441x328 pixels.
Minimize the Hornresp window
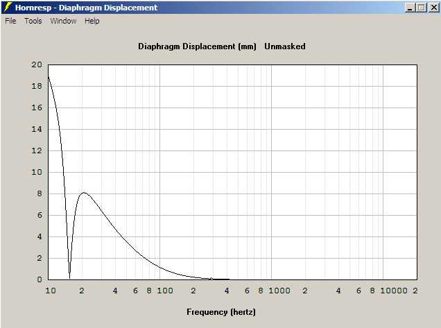click(x=410, y=8)
